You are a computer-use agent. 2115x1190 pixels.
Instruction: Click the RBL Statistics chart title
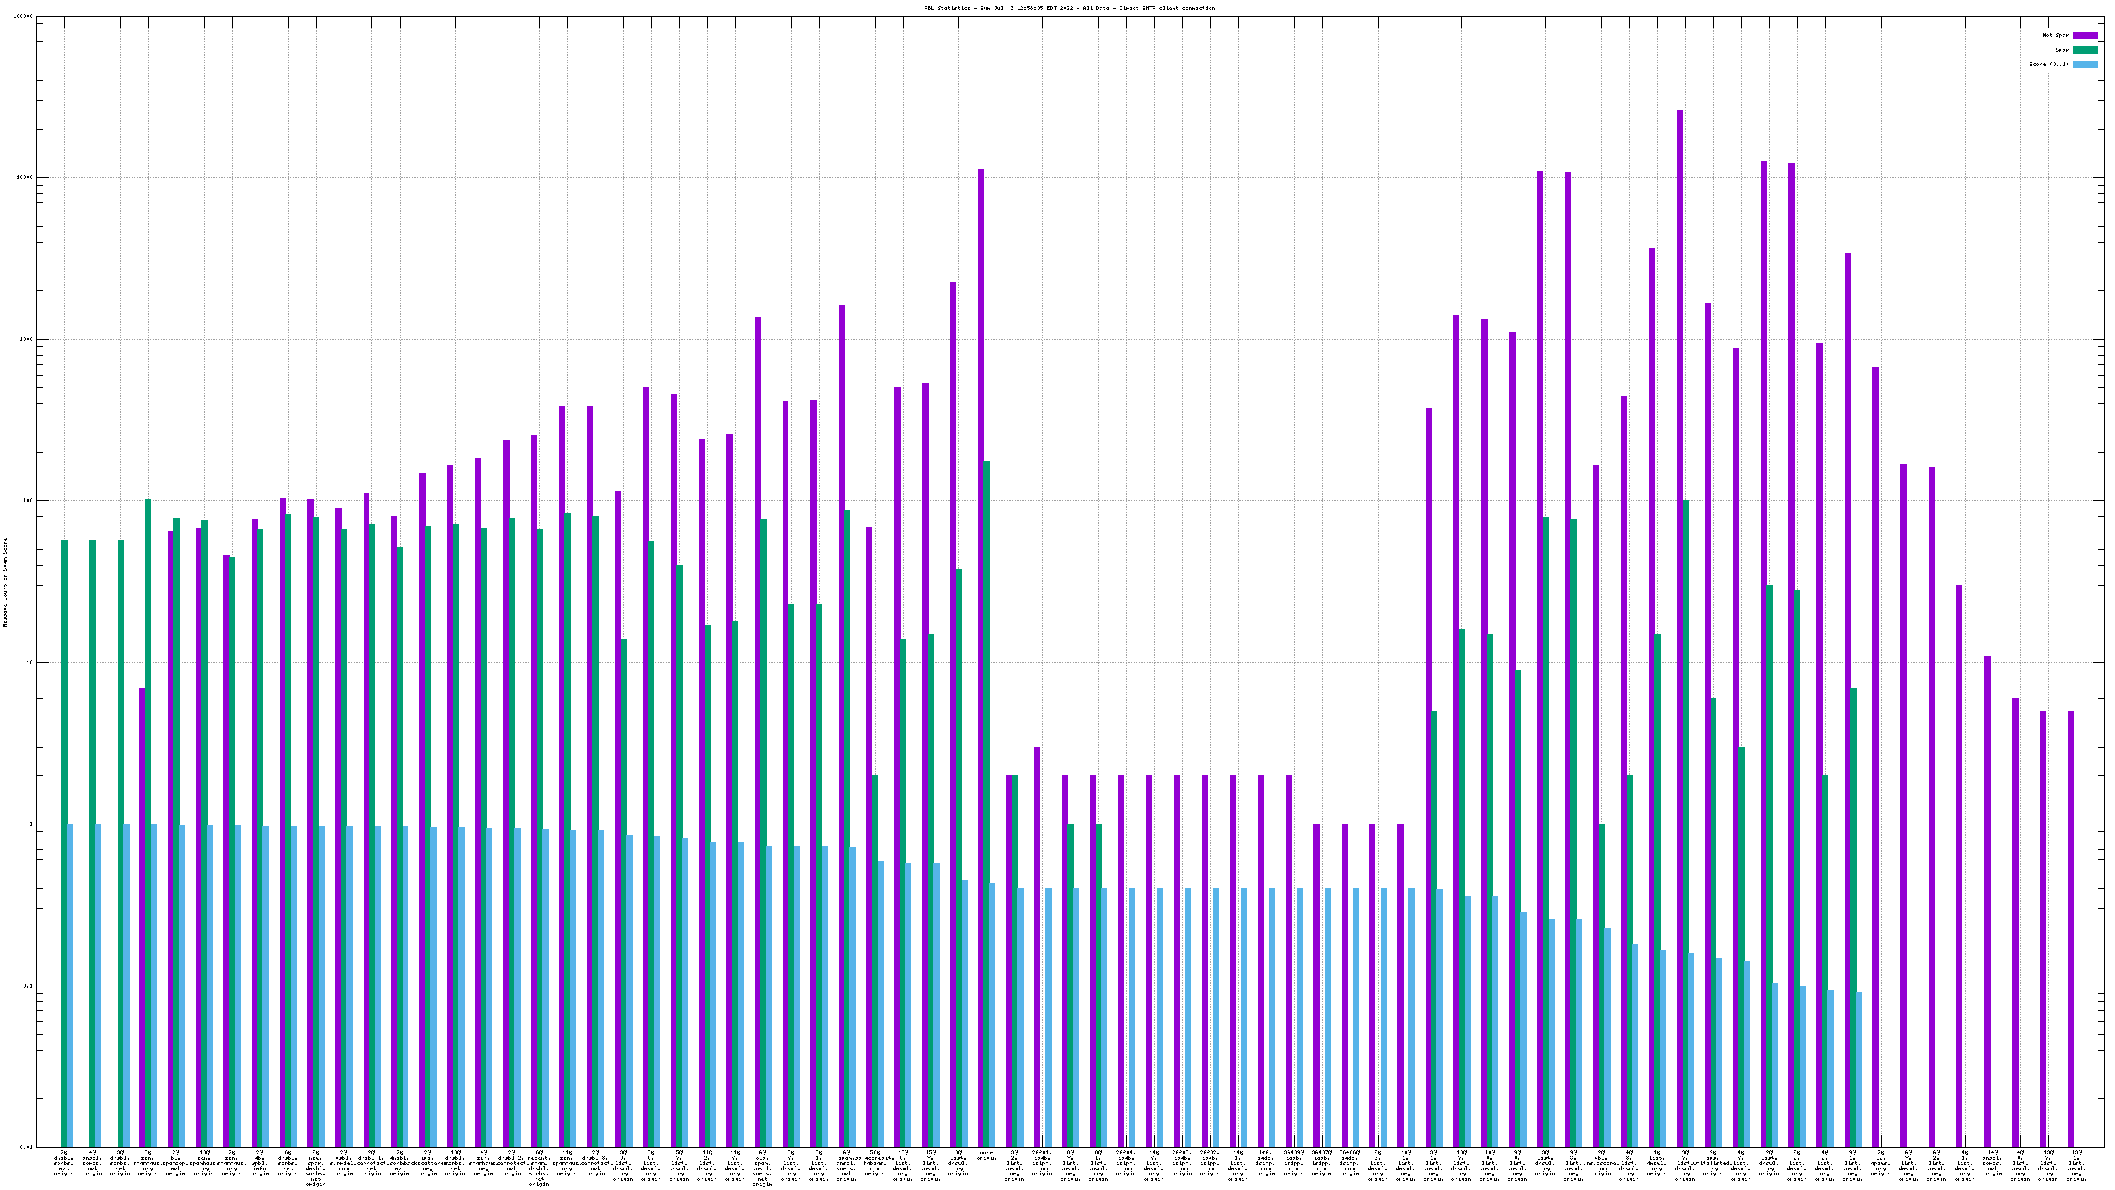[x=1069, y=8]
